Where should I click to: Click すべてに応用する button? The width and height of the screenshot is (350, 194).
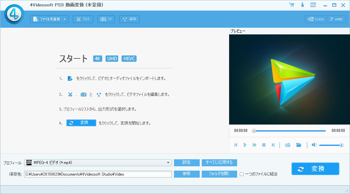219,163
